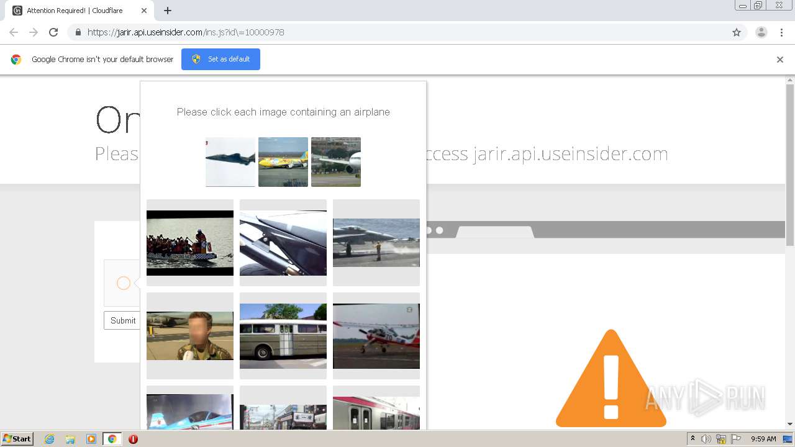The width and height of the screenshot is (795, 447).
Task: Click the orange warning triangle graphic
Action: [x=611, y=379]
